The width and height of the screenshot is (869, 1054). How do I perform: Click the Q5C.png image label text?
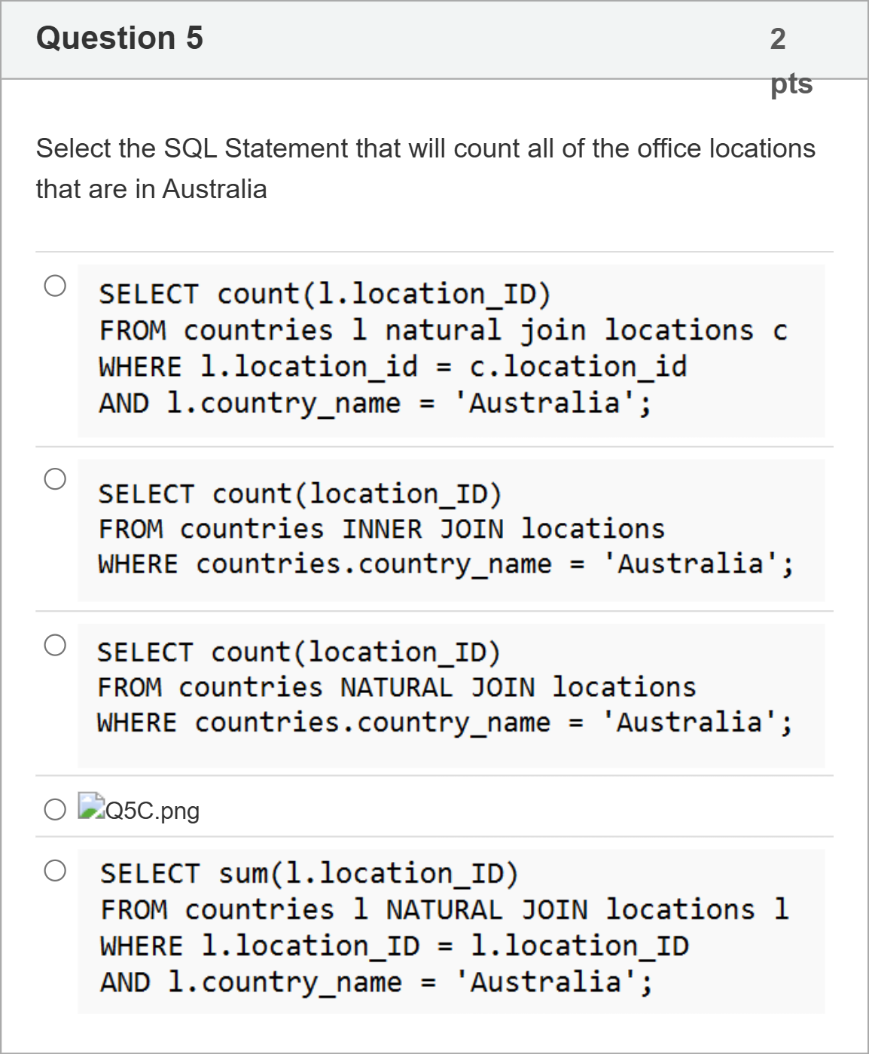tap(153, 811)
